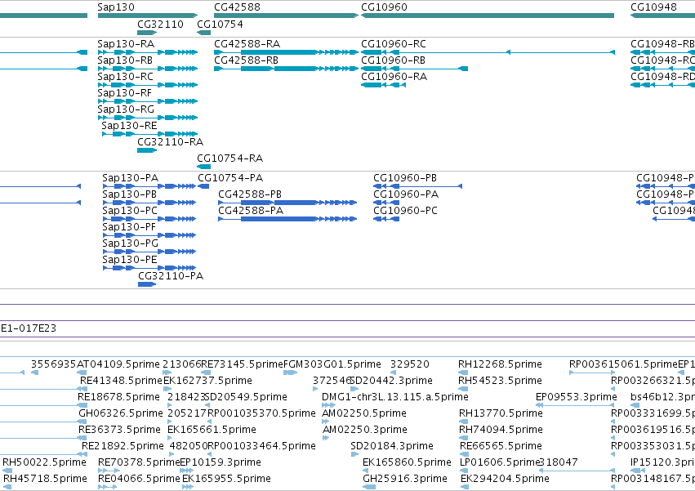Select the Sap130-PG protein label
The width and height of the screenshot is (695, 491).
(131, 243)
